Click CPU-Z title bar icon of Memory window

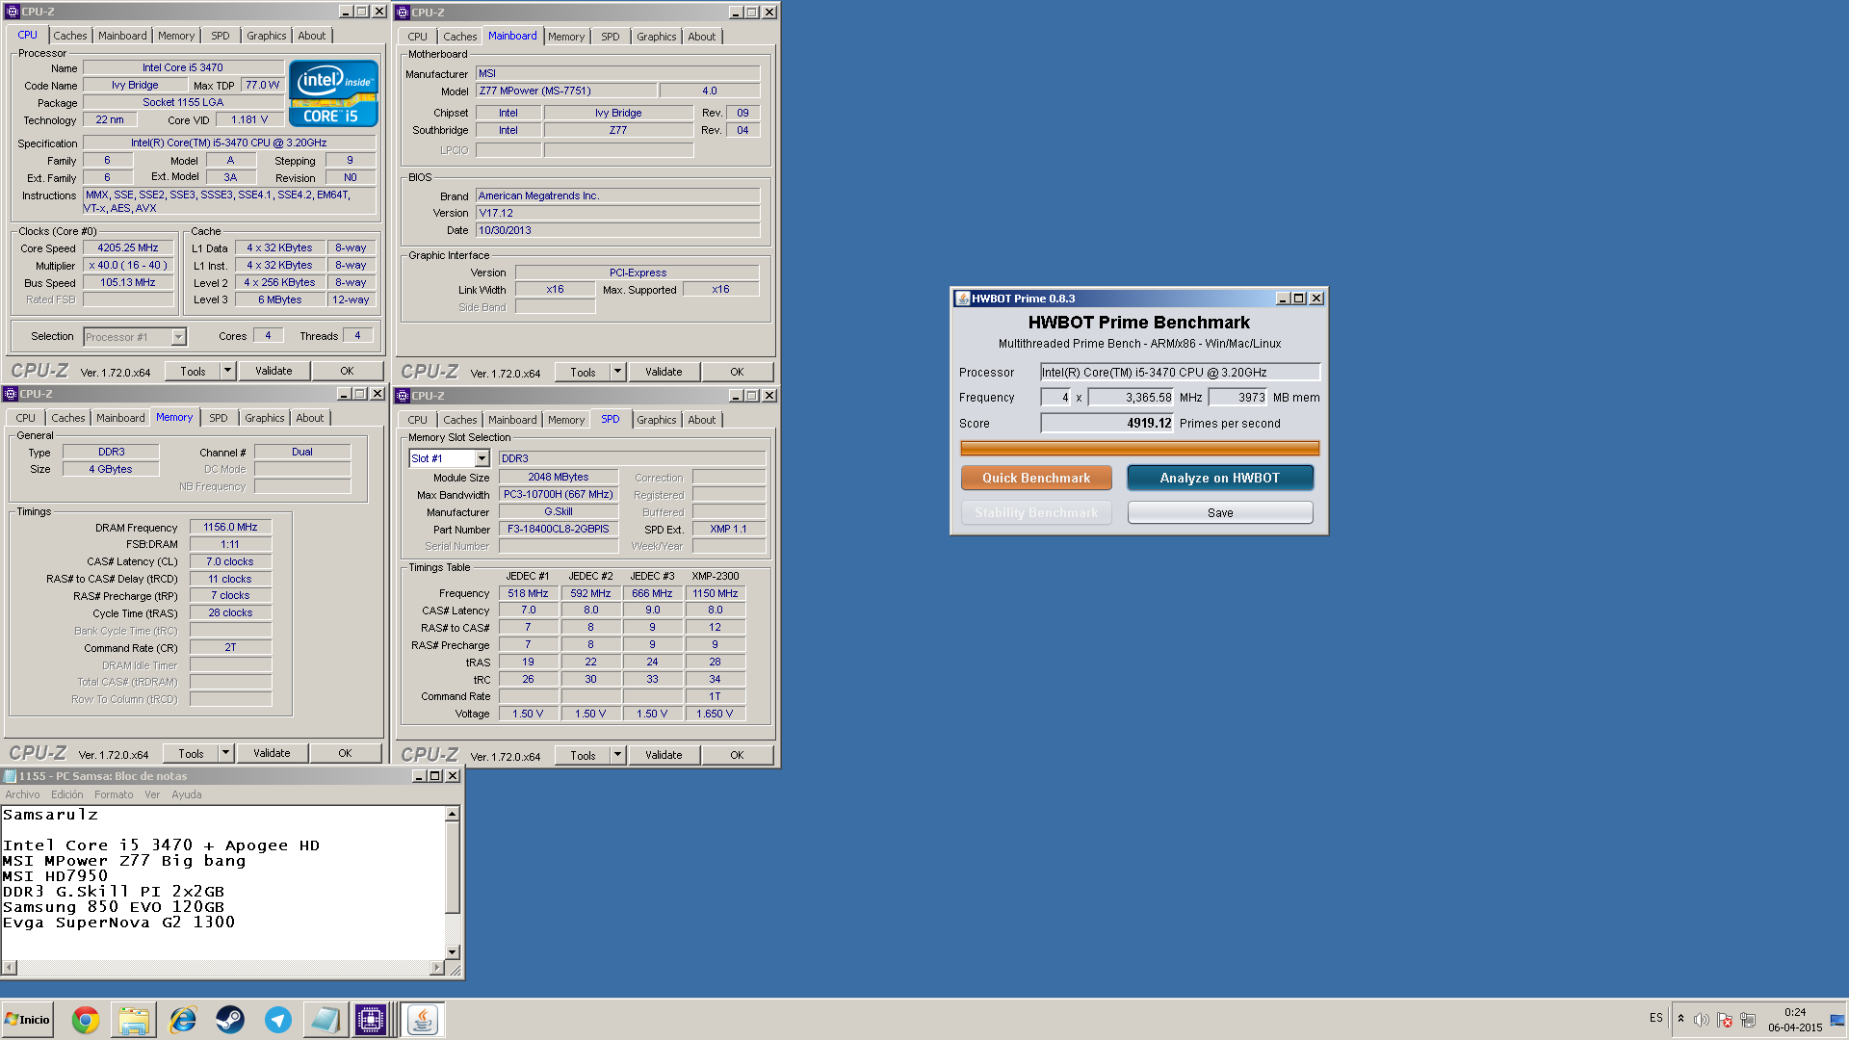(11, 394)
